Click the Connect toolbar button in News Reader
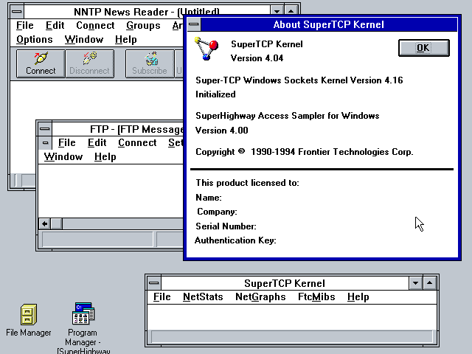The image size is (472, 354). coord(41,64)
